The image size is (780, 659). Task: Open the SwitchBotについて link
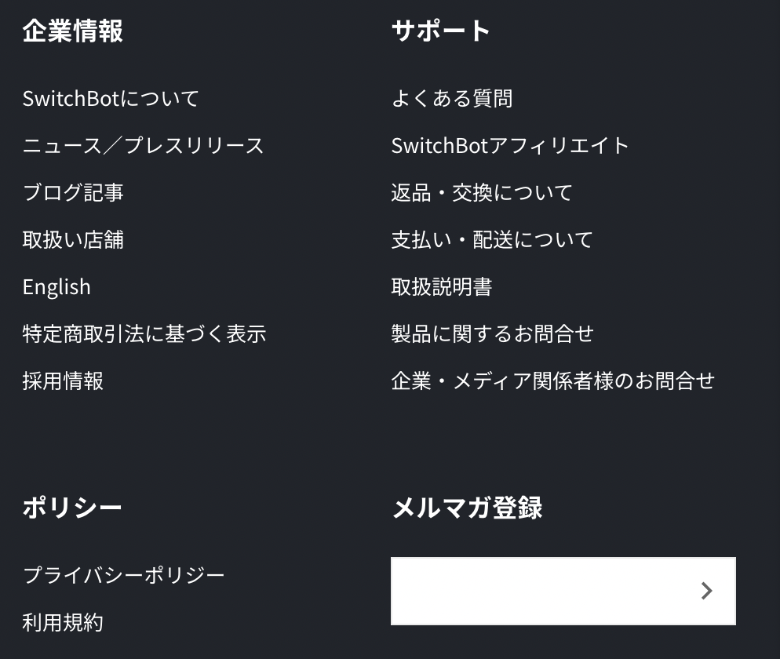click(x=111, y=99)
